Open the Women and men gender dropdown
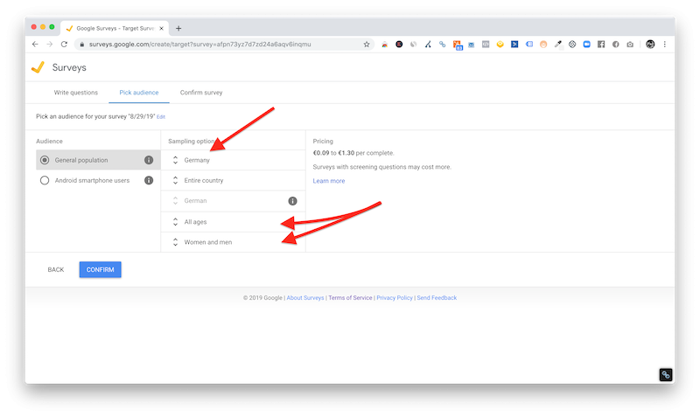Image resolution: width=700 pixels, height=417 pixels. [x=233, y=242]
